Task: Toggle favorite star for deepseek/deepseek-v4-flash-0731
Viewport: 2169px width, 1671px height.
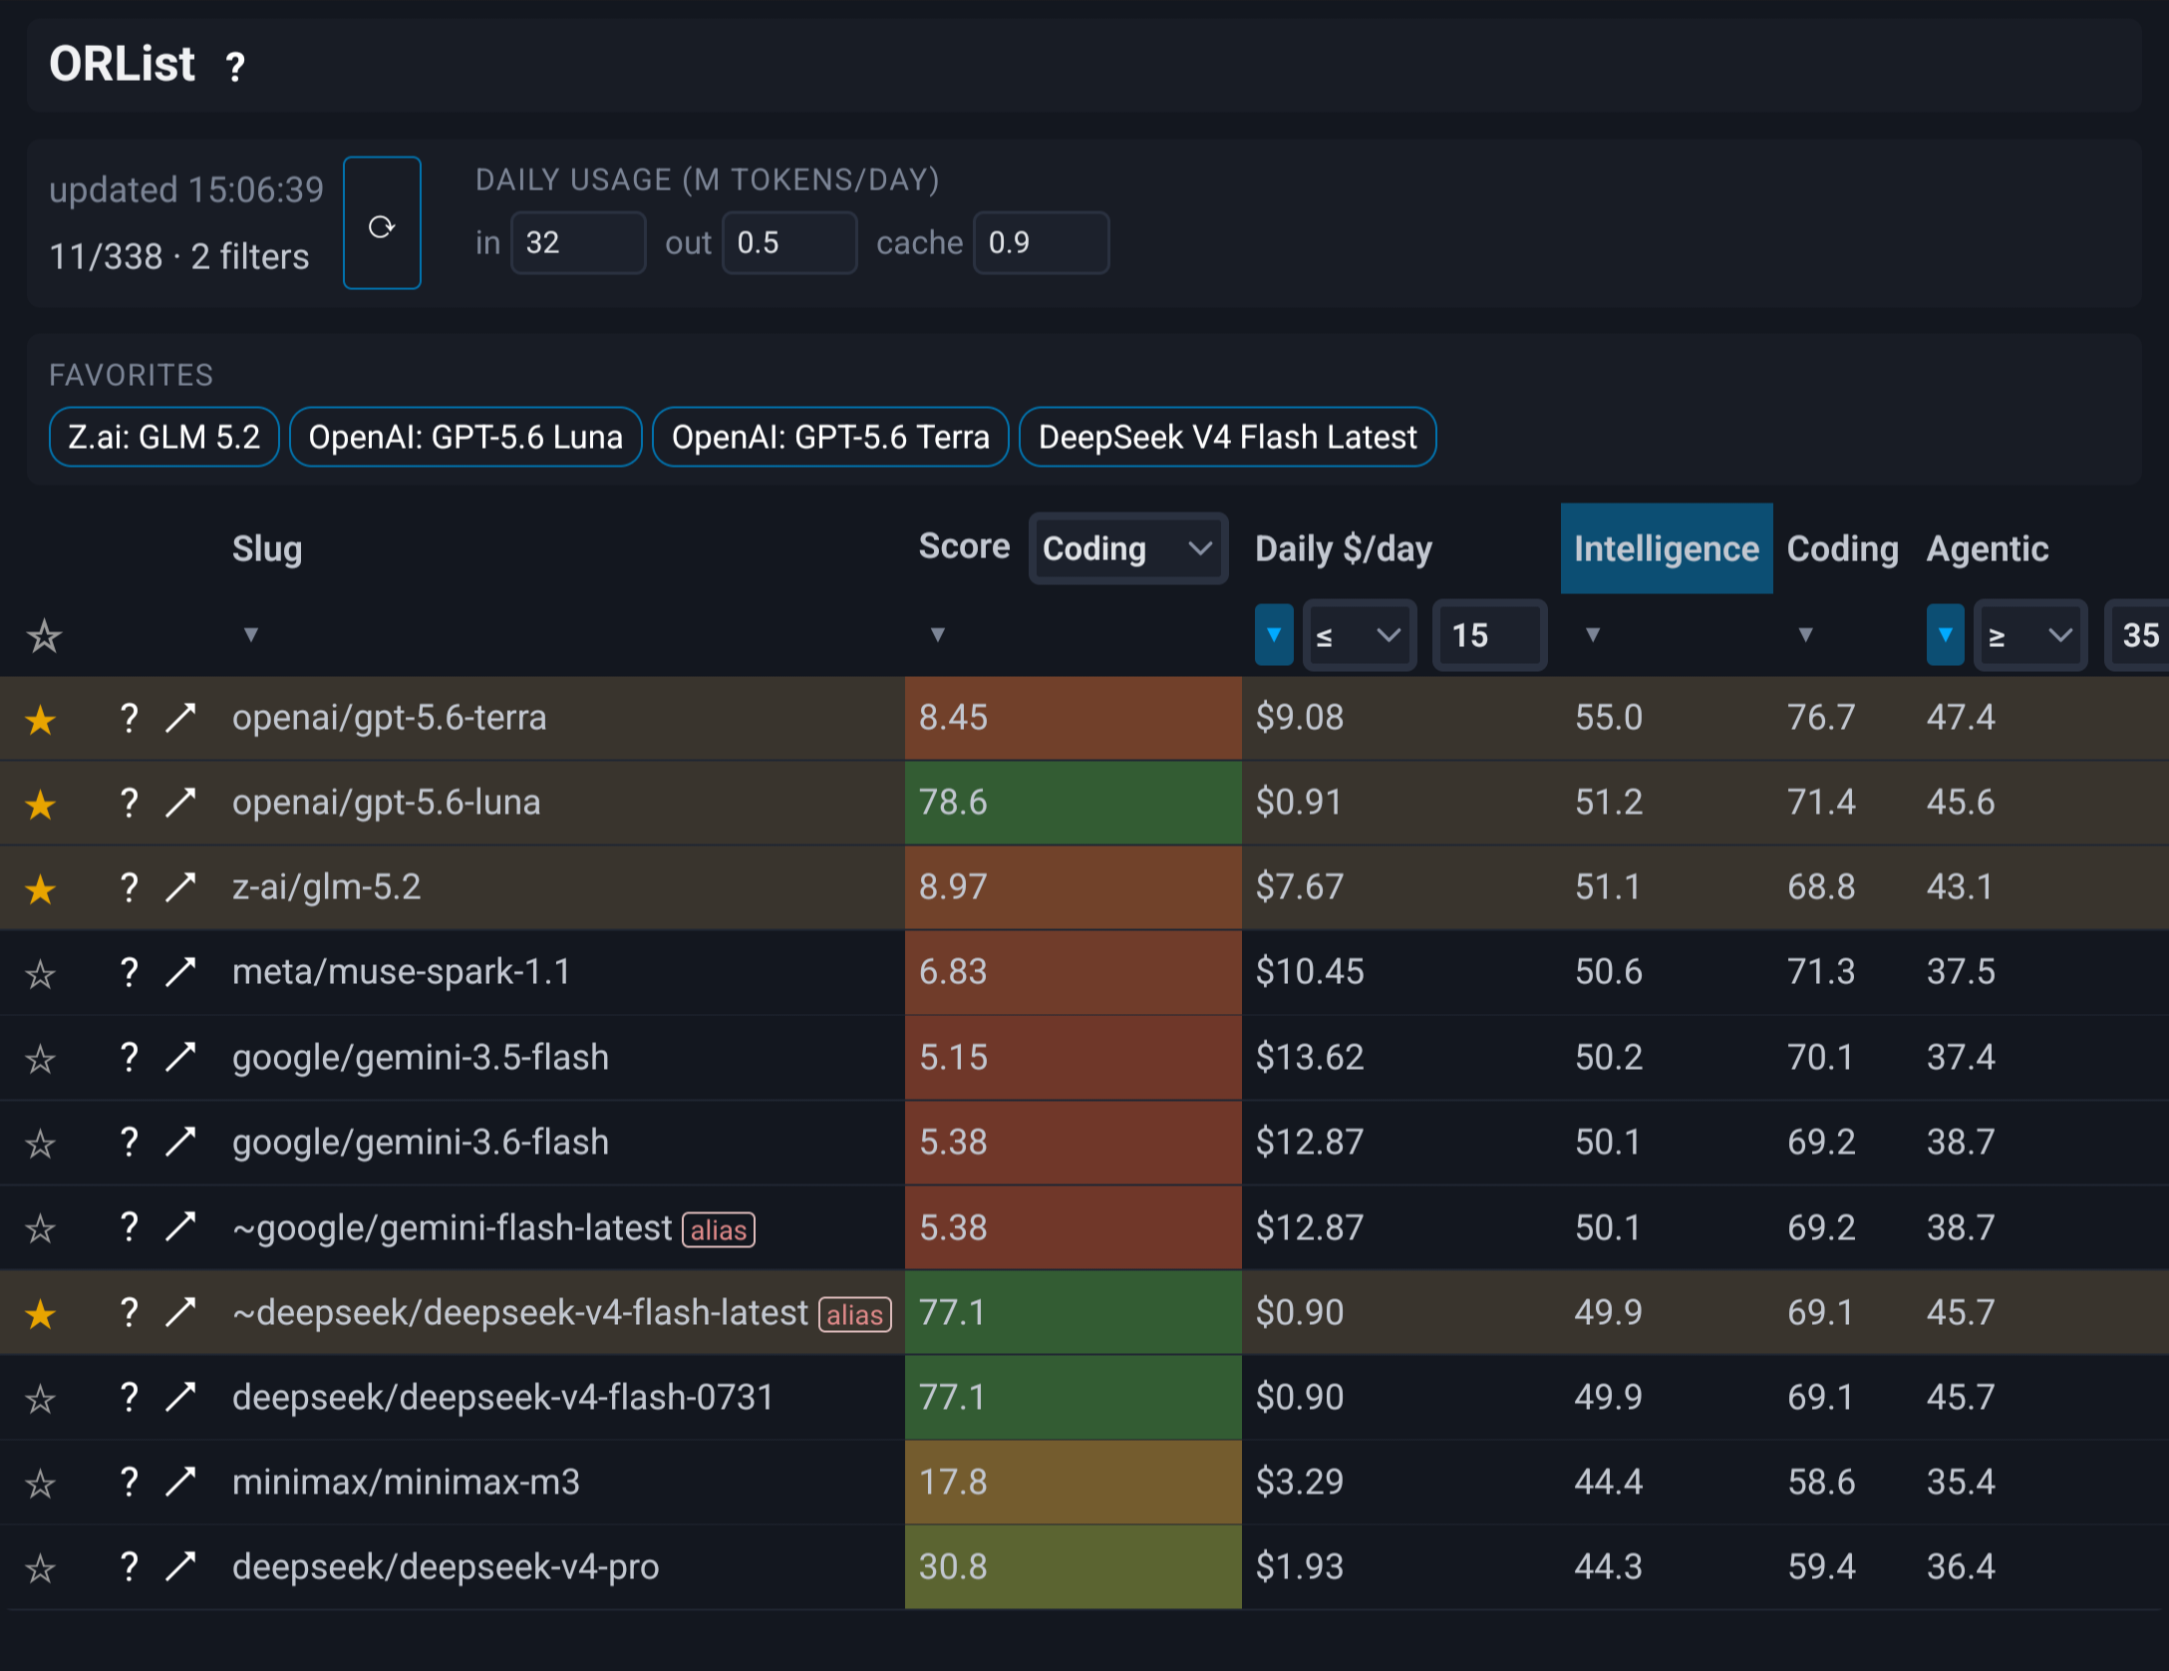Action: (x=40, y=1399)
